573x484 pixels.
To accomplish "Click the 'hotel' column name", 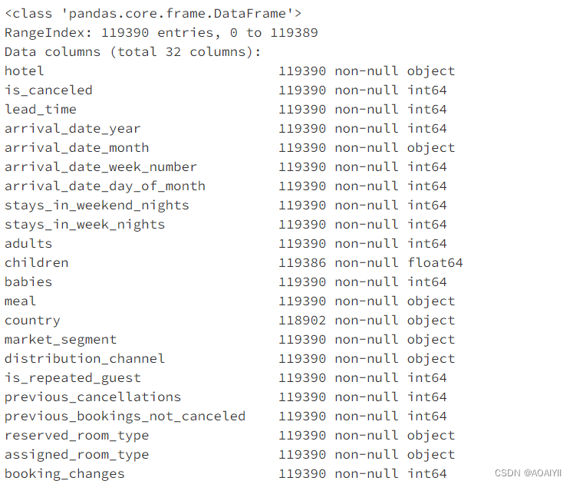I will point(24,71).
